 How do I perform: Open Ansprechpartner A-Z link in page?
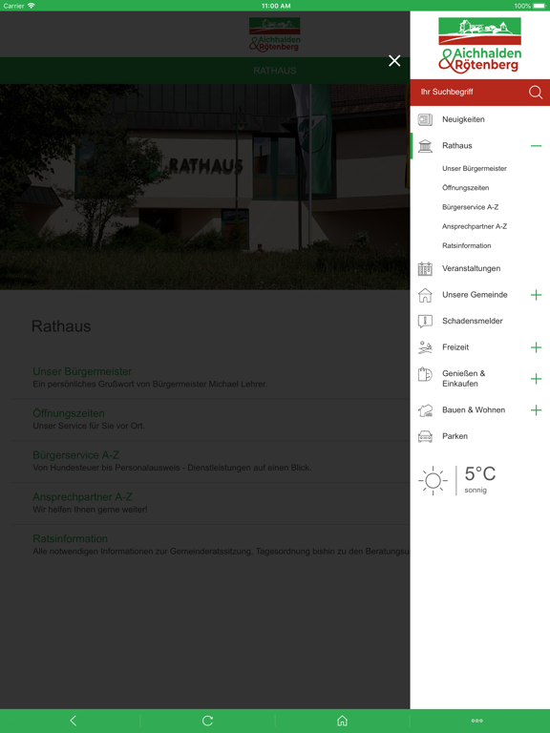82,496
